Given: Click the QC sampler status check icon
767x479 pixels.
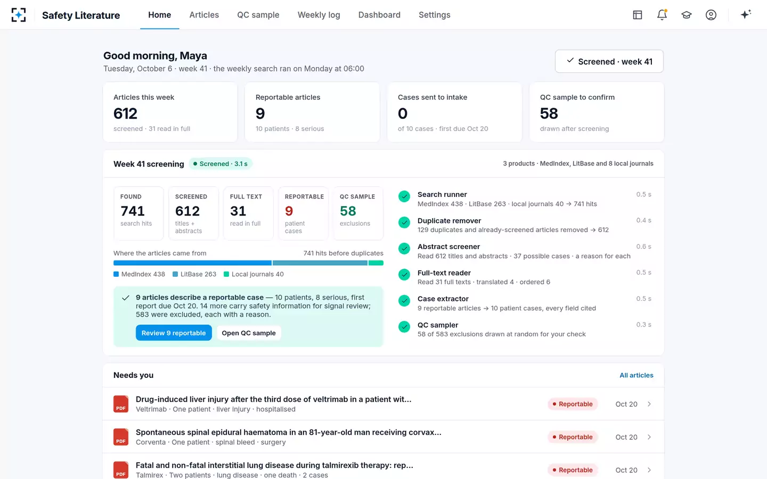Looking at the screenshot, I should click(x=404, y=327).
